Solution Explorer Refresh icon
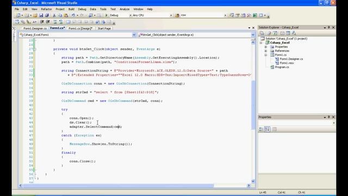This screenshot has height=196, width=348. [275, 33]
